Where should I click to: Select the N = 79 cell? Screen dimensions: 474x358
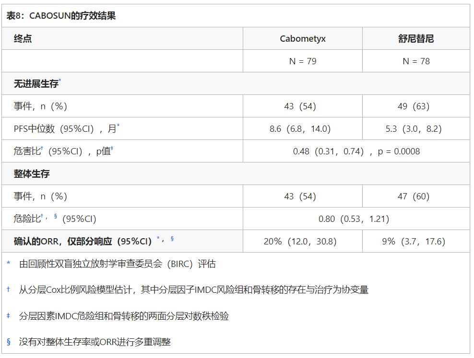pos(303,61)
